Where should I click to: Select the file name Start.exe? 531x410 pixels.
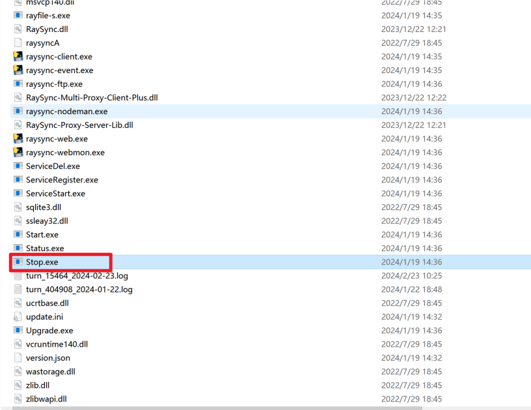[42, 235]
